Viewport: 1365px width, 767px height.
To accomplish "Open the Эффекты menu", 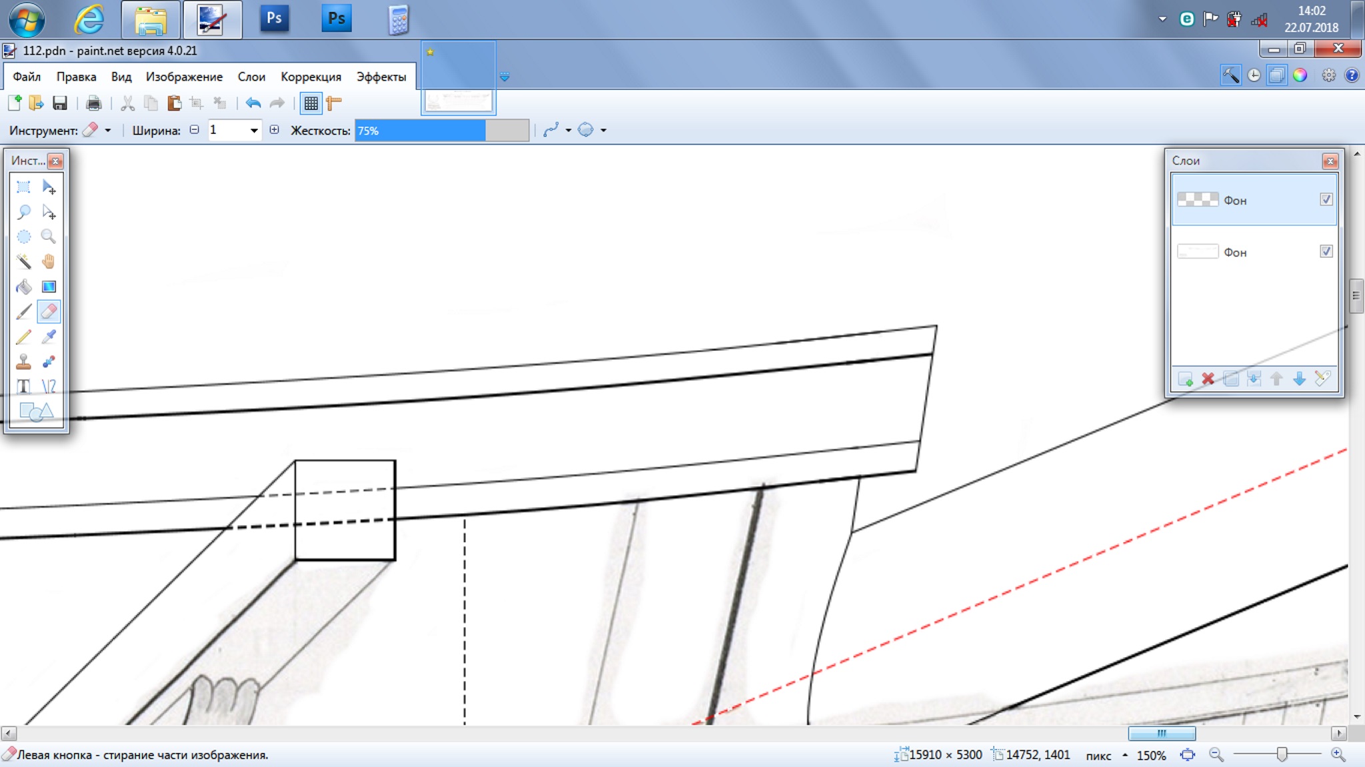I will click(381, 77).
